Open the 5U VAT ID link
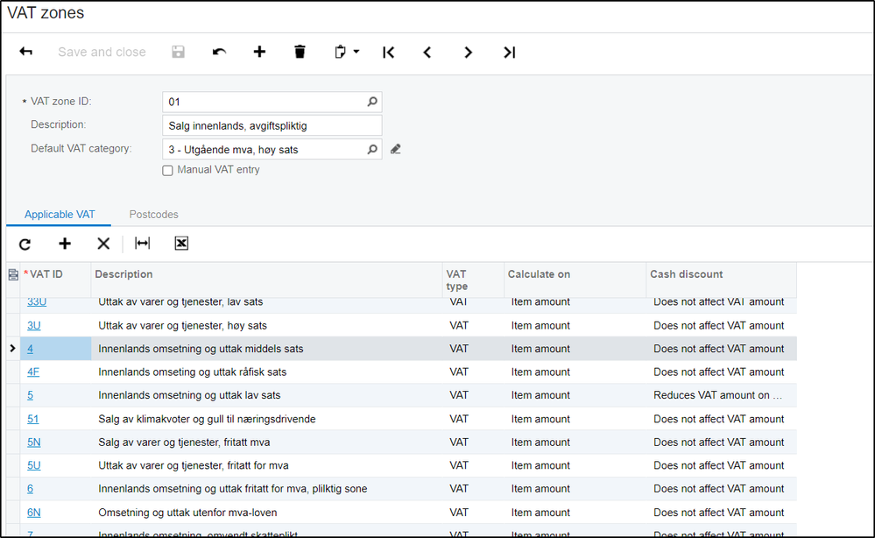The image size is (875, 538). (x=34, y=465)
